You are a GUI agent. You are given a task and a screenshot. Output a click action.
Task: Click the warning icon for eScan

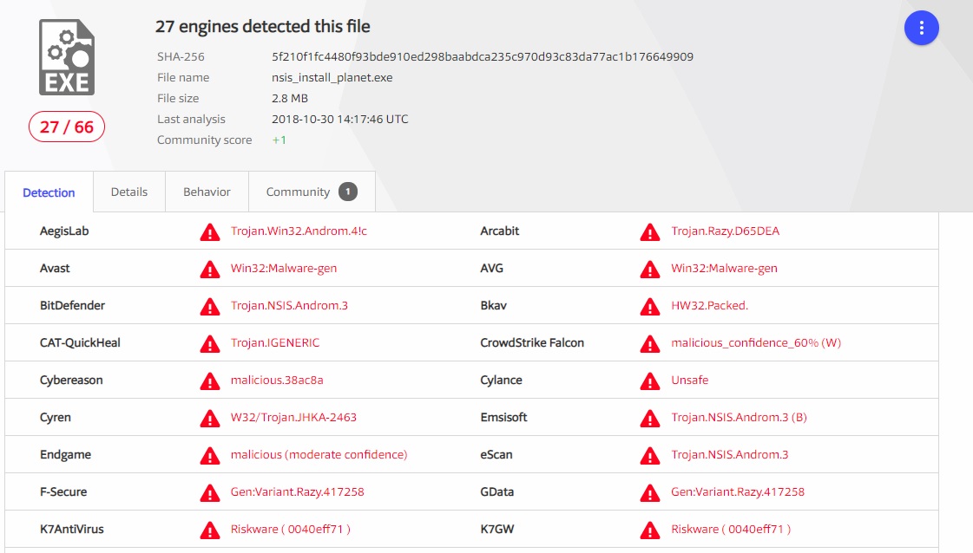tap(650, 456)
